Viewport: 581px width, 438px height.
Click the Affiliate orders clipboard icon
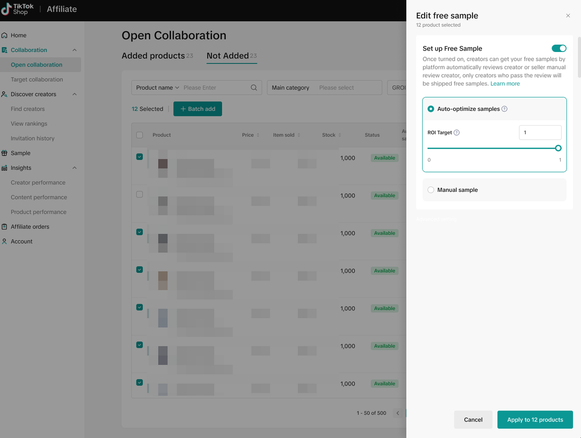(x=5, y=227)
